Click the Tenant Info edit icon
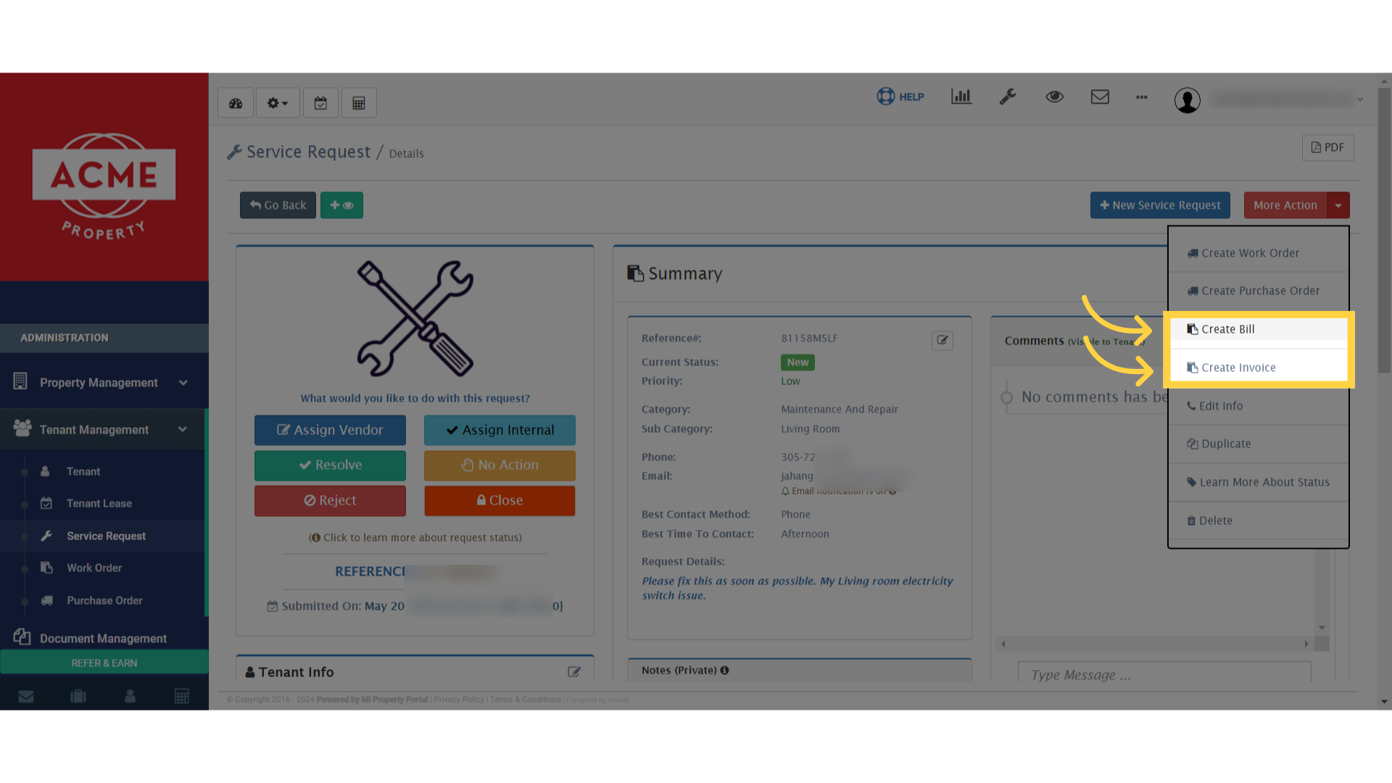 [574, 672]
